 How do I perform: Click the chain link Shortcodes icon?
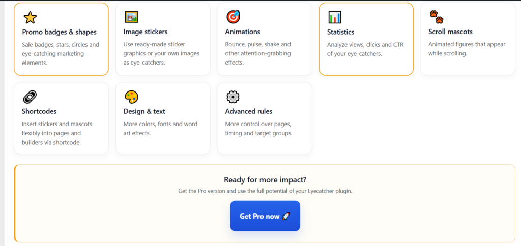click(x=30, y=97)
